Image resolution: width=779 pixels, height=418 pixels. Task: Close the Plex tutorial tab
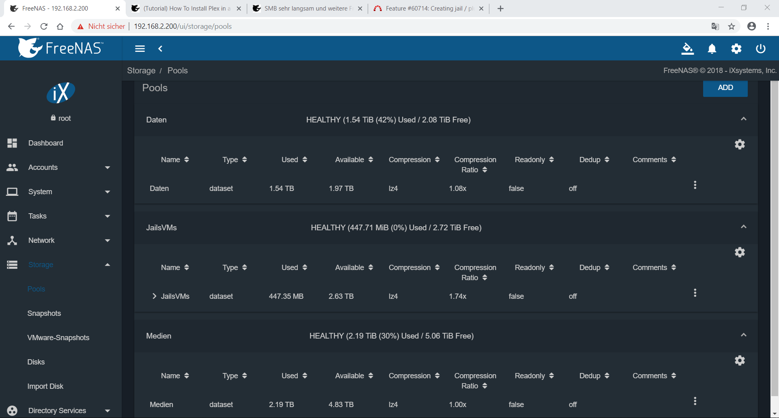coord(239,9)
